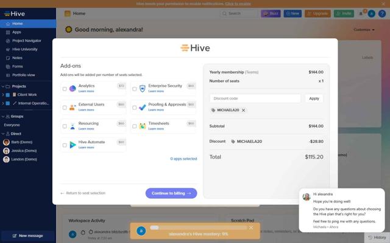Screen dimensions: 390x243
Task: Enable the Proofing & Approvals checkbox
Action: pos(134,108)
